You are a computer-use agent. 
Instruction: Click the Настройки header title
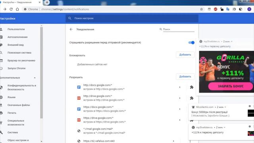(x=8, y=19)
